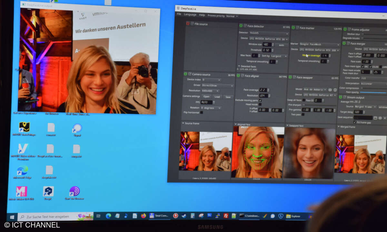
Task: Open the DeepL desktop shortcut
Action: tap(48, 193)
